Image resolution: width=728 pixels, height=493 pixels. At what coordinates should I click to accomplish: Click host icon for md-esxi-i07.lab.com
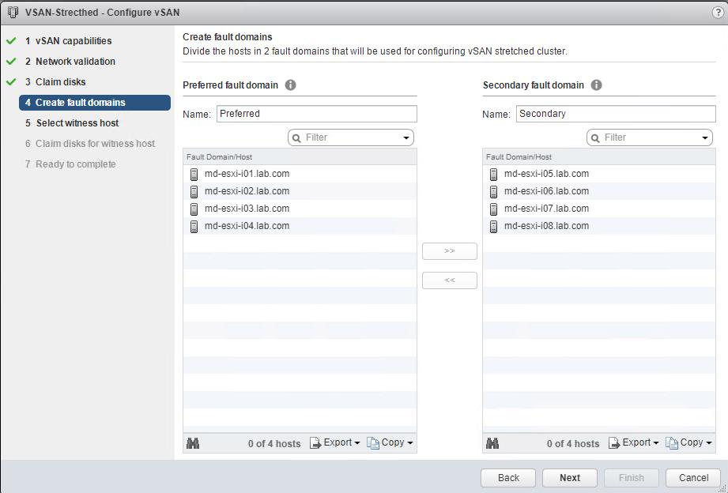click(x=493, y=209)
